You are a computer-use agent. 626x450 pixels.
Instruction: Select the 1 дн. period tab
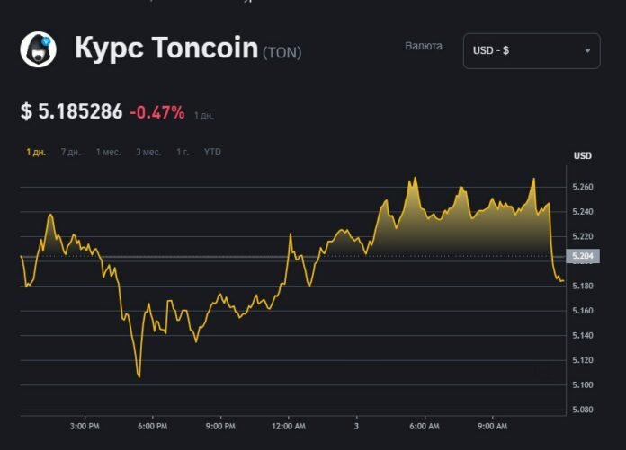coord(36,152)
